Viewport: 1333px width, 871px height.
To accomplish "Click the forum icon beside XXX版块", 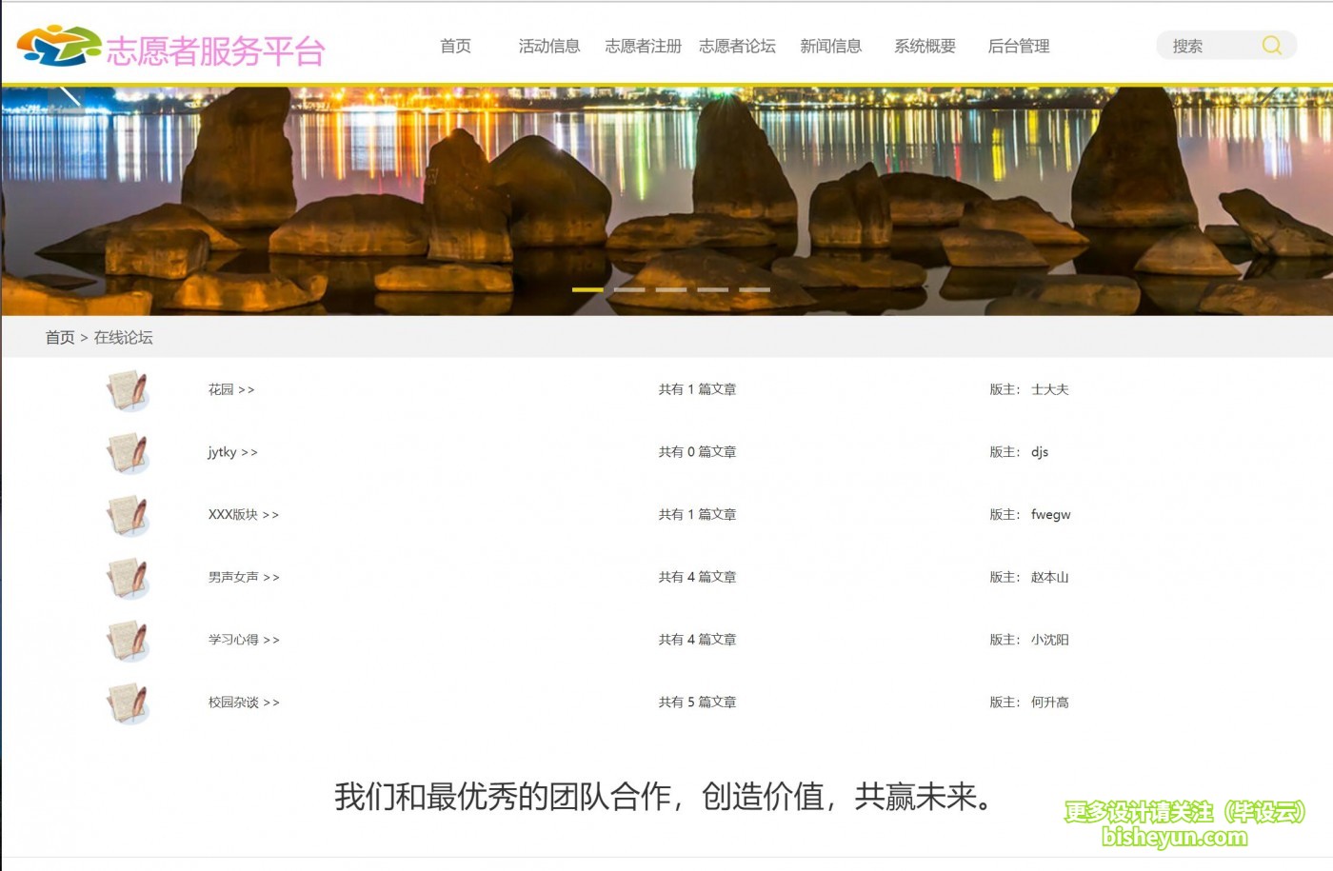I will pyautogui.click(x=128, y=515).
